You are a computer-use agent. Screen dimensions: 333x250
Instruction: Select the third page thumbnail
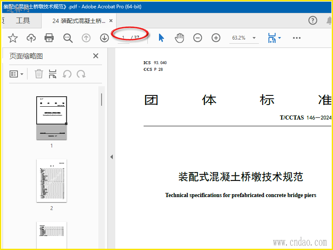(52, 235)
